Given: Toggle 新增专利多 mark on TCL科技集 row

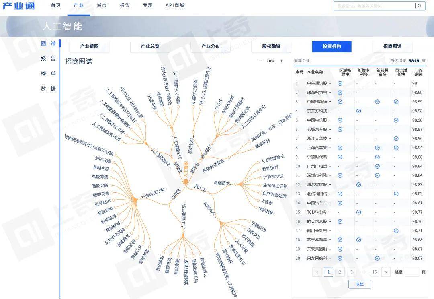Looking at the screenshot, I should pos(359,212).
